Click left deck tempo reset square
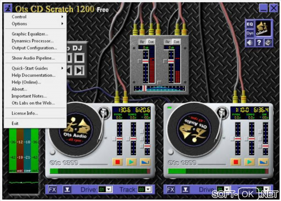This screenshot has height=201, width=281. click(x=128, y=139)
